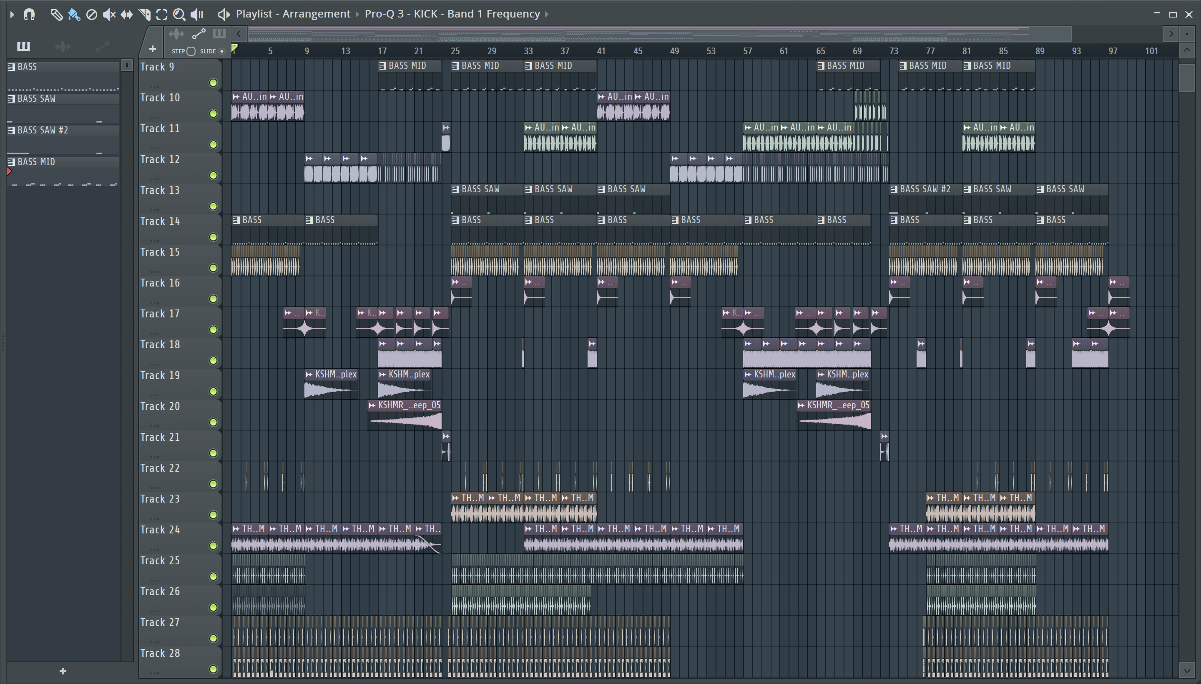
Task: Focus pattern clips in playlist header
Action: [219, 34]
